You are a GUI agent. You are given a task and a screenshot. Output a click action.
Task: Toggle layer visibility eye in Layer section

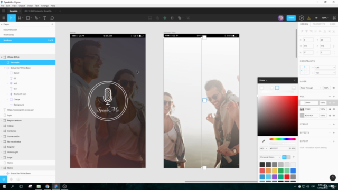click(334, 88)
